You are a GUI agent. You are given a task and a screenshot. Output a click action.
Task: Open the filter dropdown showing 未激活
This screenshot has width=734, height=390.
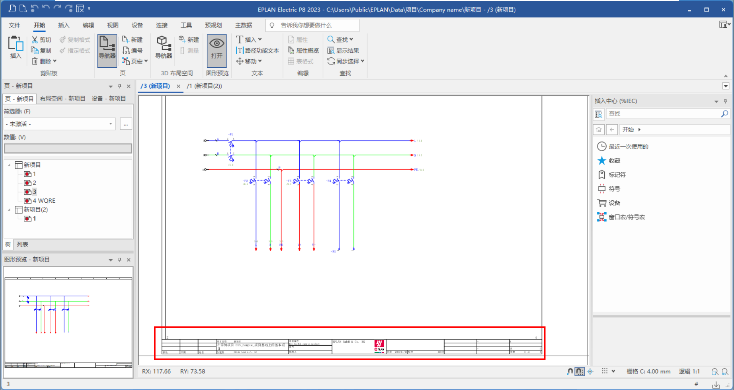(59, 124)
